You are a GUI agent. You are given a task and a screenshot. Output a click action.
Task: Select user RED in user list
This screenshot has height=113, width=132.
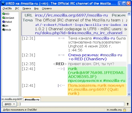coord(7,14)
